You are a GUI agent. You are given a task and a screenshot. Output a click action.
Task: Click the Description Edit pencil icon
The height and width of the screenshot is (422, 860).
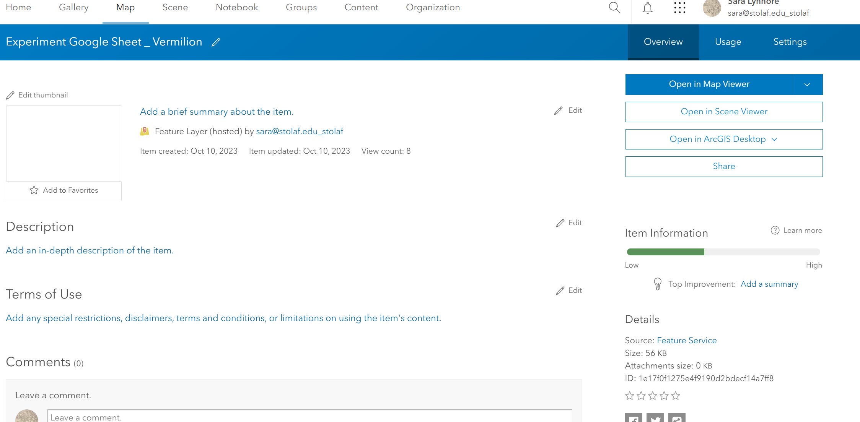[x=560, y=223]
